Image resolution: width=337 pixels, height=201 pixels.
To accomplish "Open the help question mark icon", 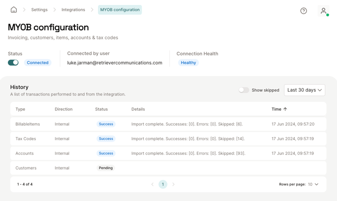I will tap(304, 11).
